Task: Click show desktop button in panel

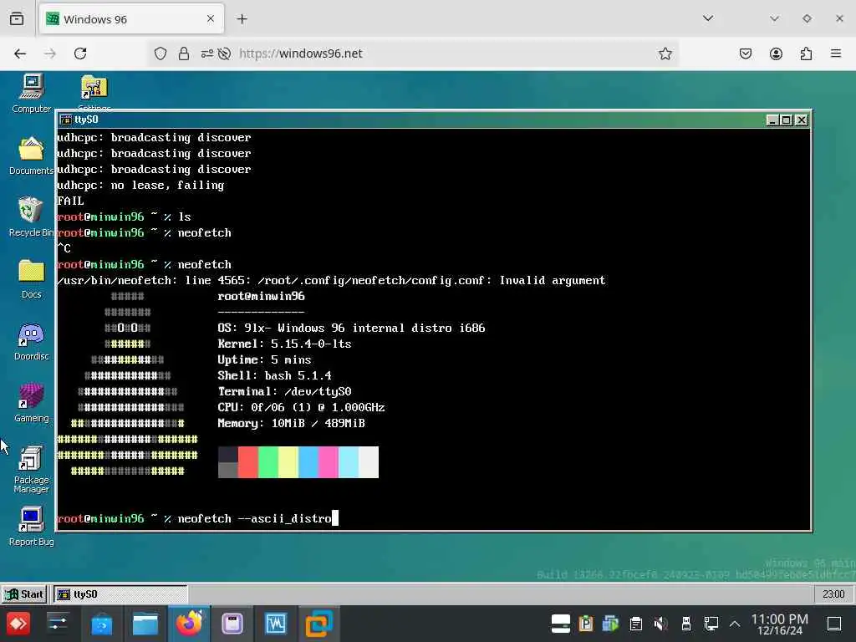Action: 834,624
